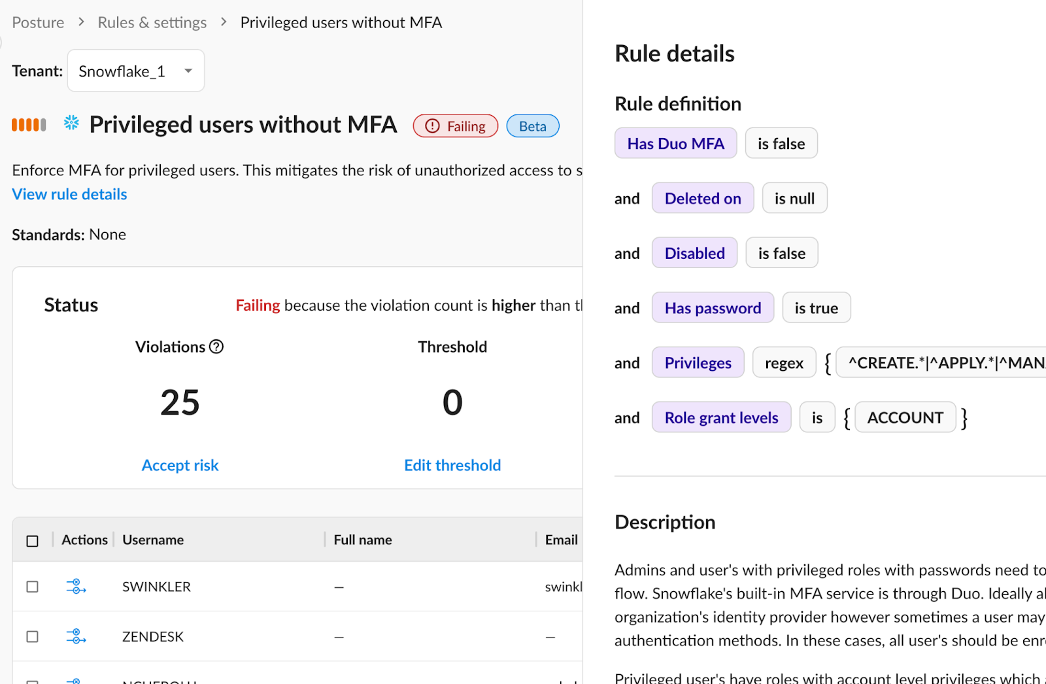
Task: Click the Failing status badge
Action: tap(455, 126)
